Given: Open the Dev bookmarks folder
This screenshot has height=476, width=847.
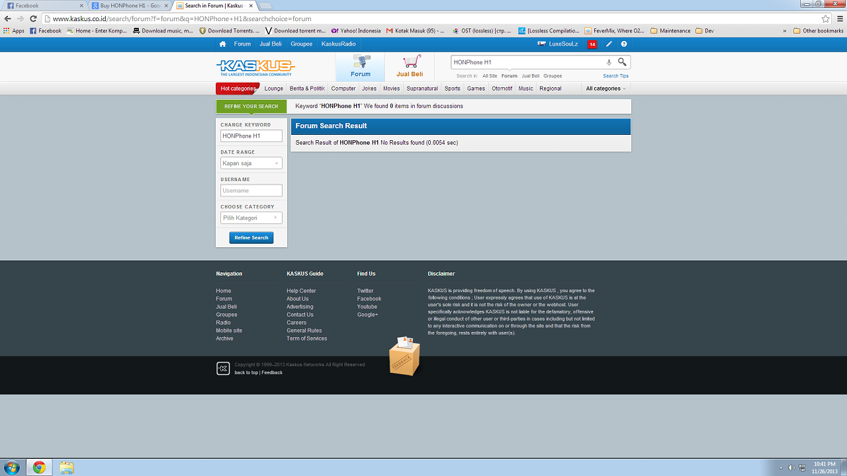Looking at the screenshot, I should [x=705, y=30].
